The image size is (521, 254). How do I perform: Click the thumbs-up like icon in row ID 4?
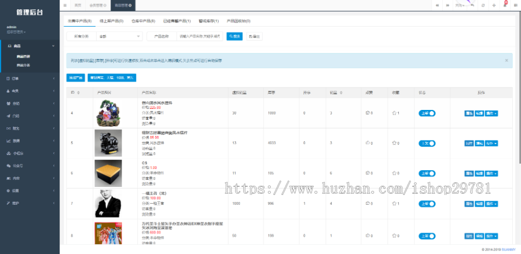click(x=368, y=113)
